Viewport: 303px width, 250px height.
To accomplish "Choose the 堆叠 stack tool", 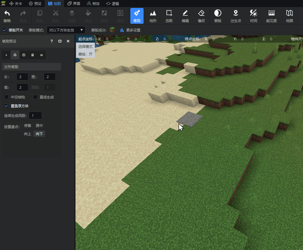I will [72, 16].
